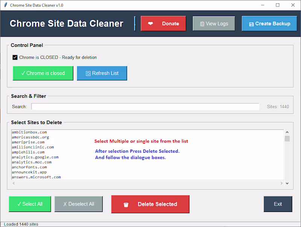
Task: Open the application logs via View Logs
Action: 214,23
